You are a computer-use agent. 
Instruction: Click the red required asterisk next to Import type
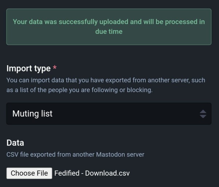[55, 67]
